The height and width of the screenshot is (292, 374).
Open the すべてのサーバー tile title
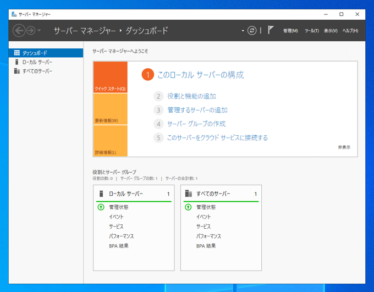coord(213,194)
